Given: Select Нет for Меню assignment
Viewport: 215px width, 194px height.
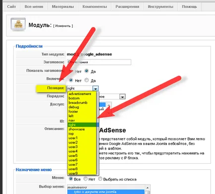Looking at the screenshot, I should (85, 179).
